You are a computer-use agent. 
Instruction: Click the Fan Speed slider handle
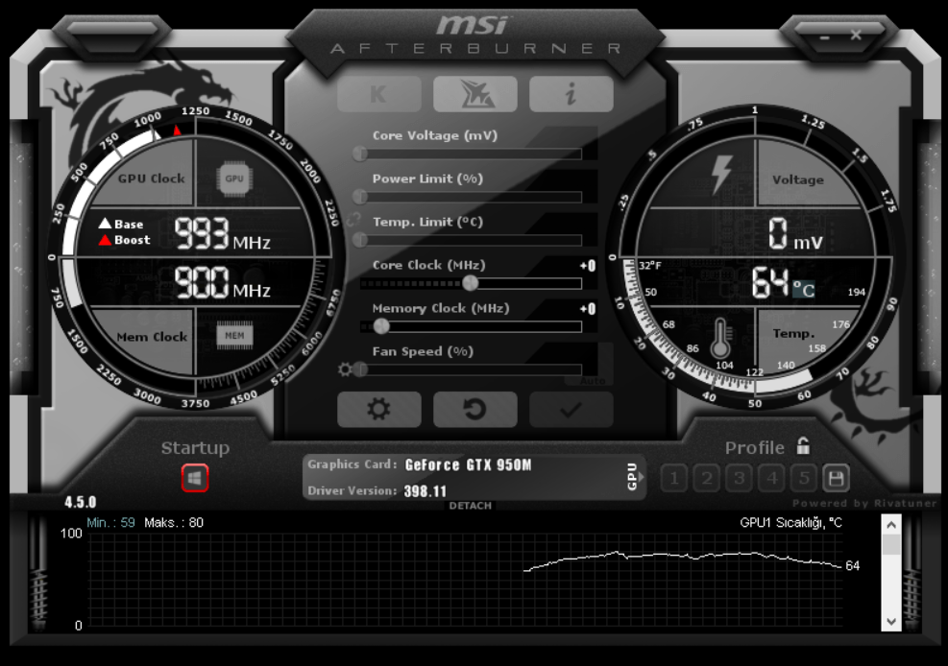pos(360,369)
